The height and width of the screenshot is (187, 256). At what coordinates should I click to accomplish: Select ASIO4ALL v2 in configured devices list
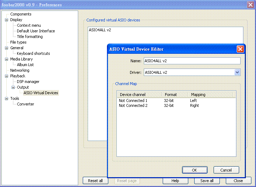coord(100,30)
